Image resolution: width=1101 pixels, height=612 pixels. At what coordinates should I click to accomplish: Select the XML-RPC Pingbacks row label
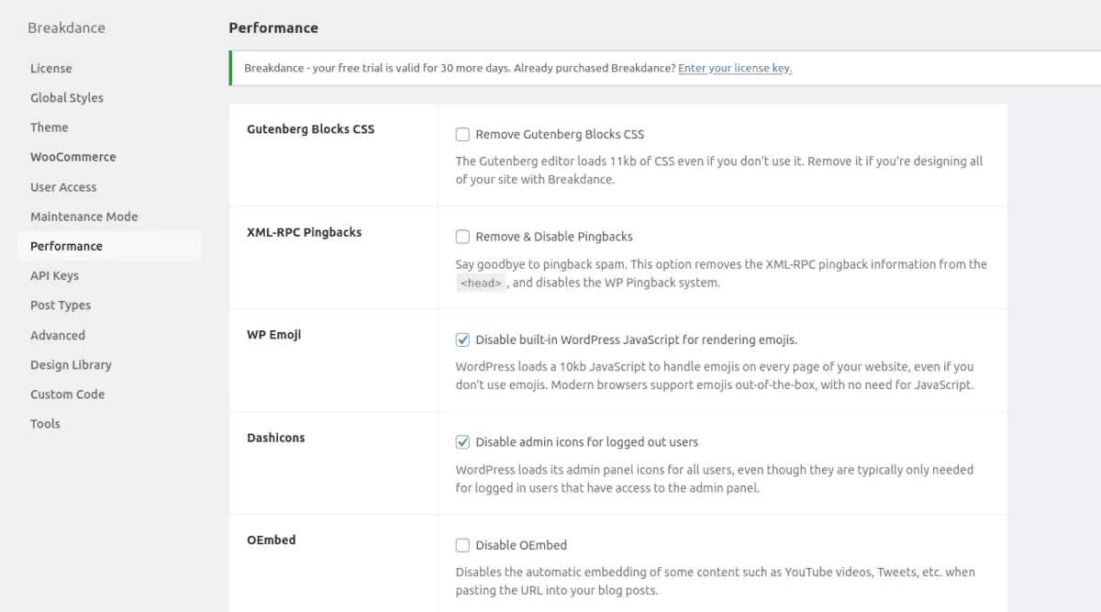[305, 232]
